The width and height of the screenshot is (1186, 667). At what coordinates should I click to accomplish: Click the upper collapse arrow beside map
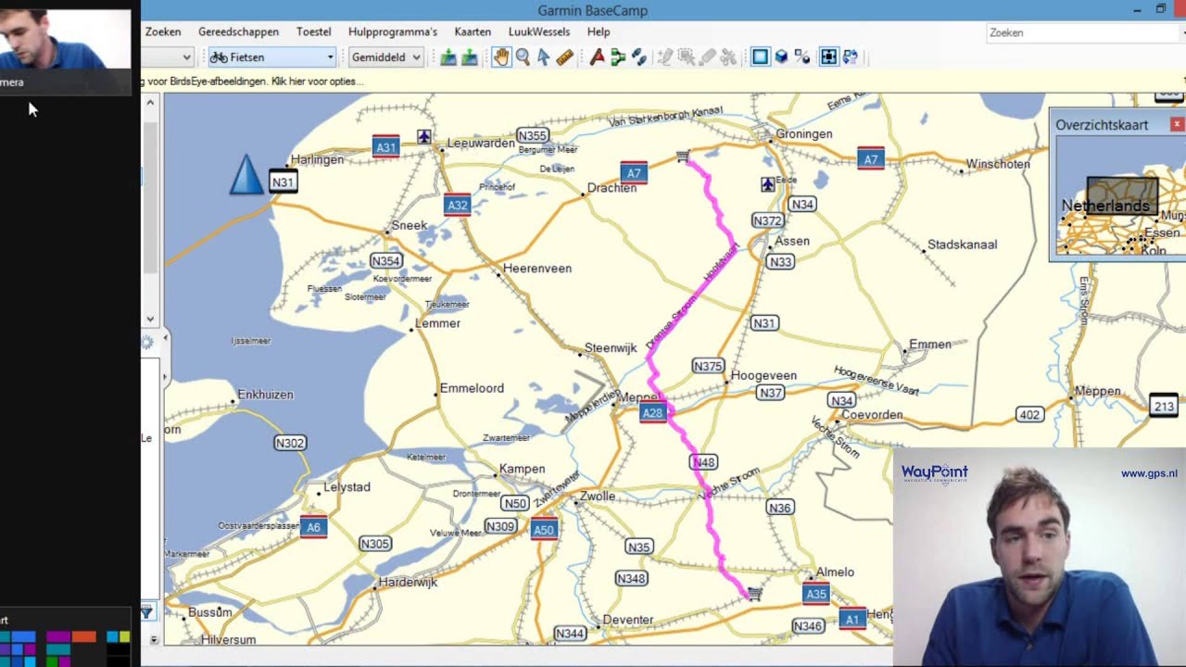coord(166,339)
